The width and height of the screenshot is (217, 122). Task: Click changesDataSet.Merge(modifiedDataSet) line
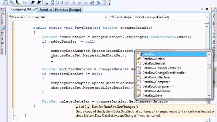(x=92, y=88)
